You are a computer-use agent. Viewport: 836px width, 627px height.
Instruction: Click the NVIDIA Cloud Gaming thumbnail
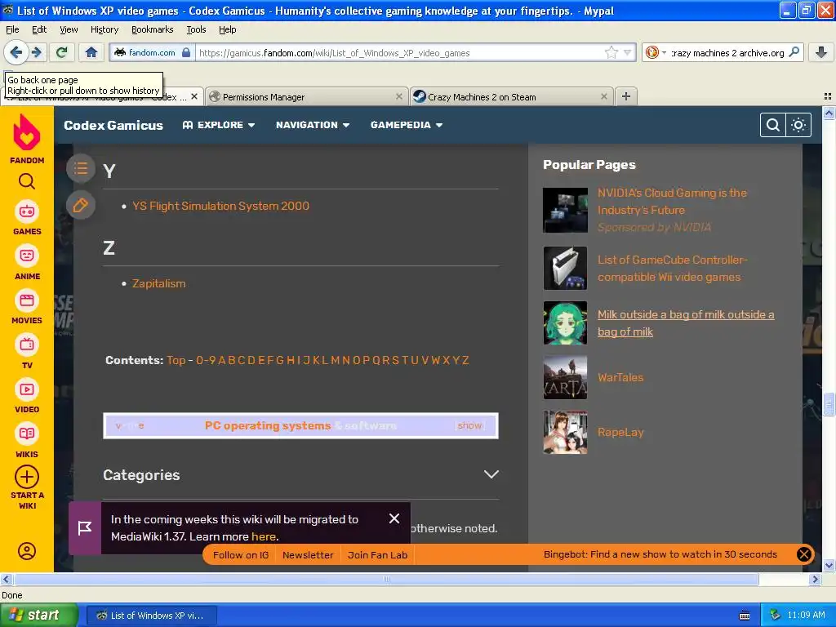565,210
